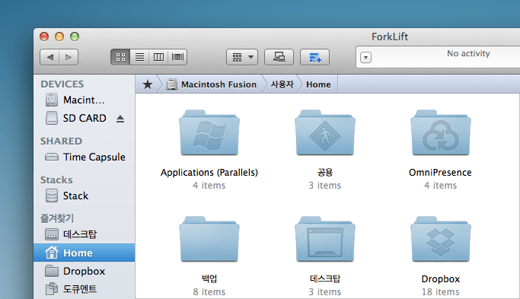Open favorites star in path bar
Image resolution: width=520 pixels, height=299 pixels.
pyautogui.click(x=148, y=84)
